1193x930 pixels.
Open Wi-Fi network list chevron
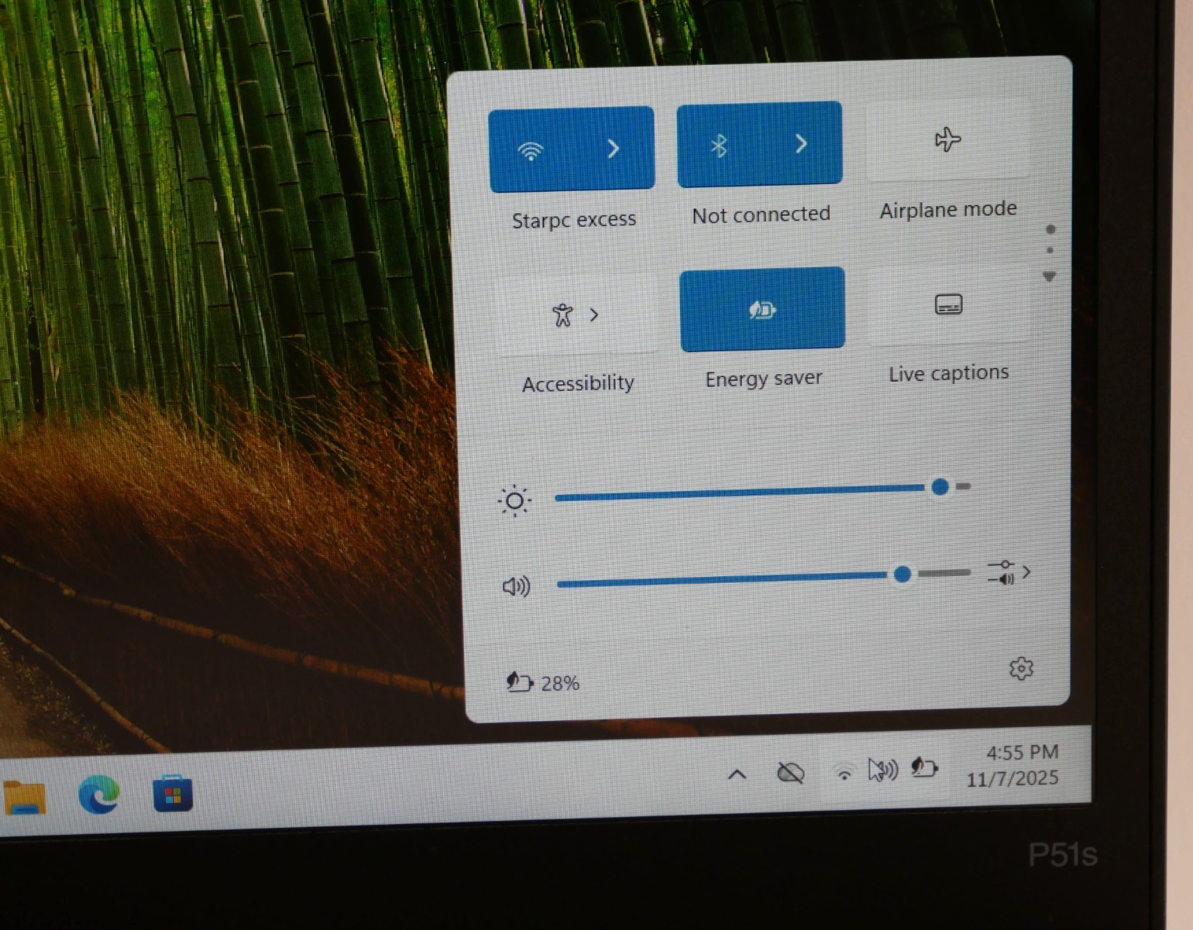pyautogui.click(x=613, y=148)
